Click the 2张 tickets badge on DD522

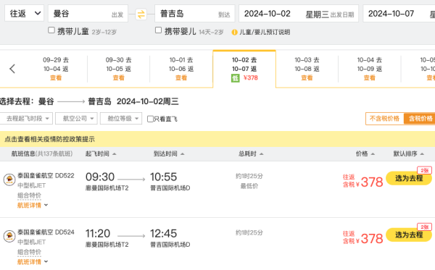[424, 170]
